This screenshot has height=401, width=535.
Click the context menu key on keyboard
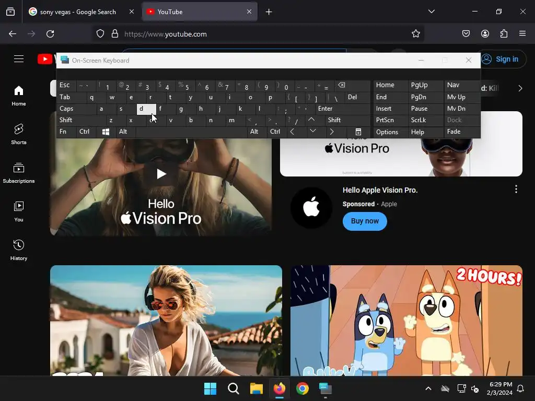coord(358,132)
